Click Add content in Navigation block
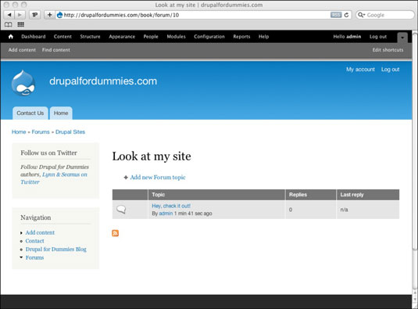 (40, 232)
